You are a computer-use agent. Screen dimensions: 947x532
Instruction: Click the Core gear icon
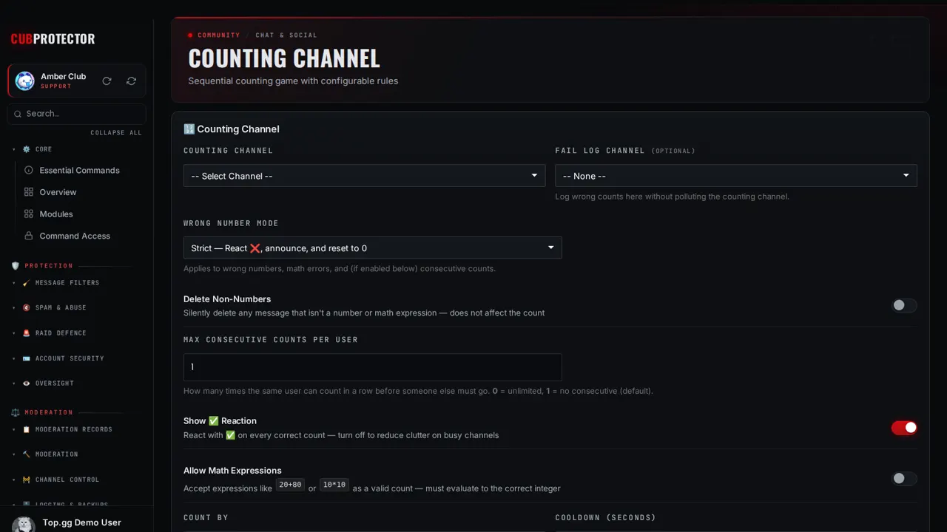point(27,149)
